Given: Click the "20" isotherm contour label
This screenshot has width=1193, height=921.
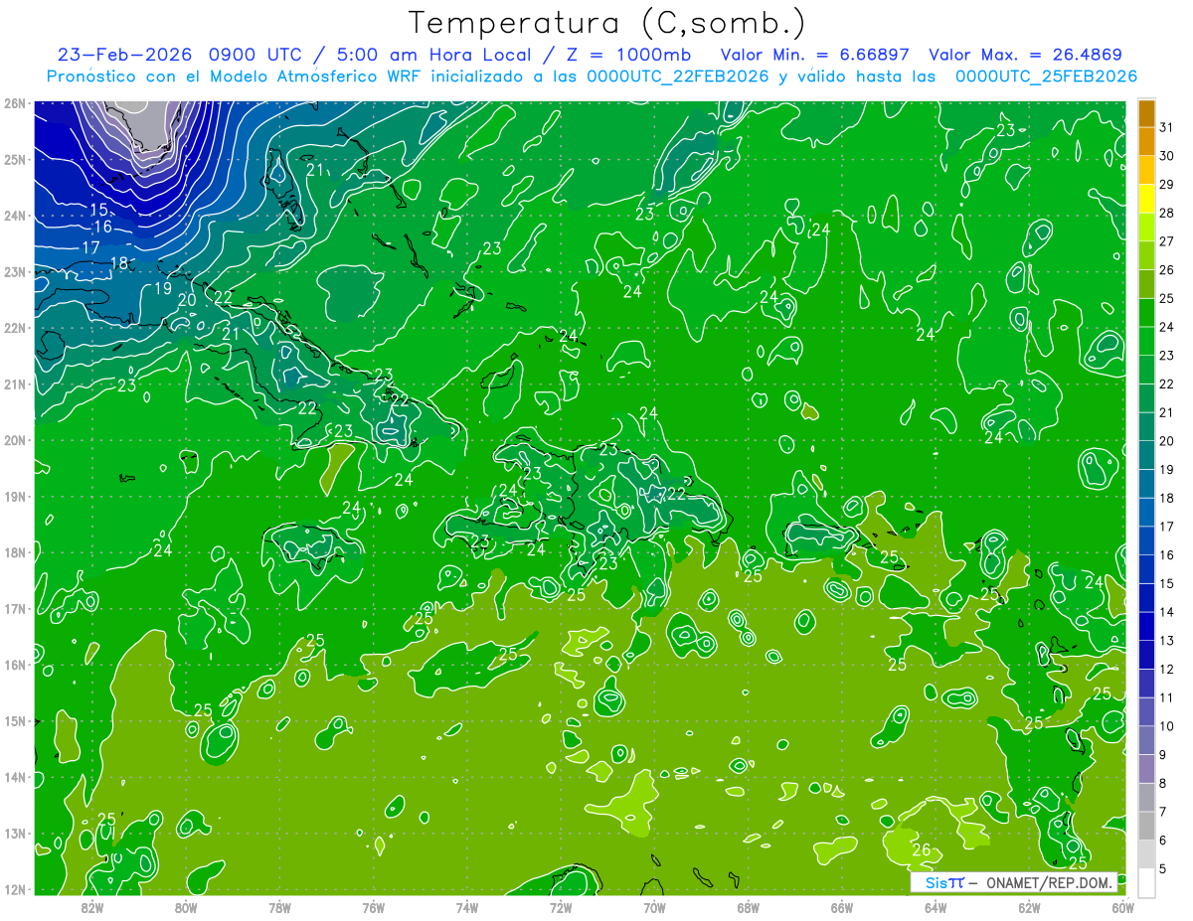Looking at the screenshot, I should coord(187,299).
